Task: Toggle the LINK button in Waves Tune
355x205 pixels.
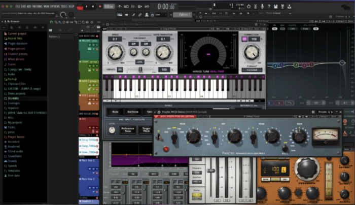Action: [139, 61]
